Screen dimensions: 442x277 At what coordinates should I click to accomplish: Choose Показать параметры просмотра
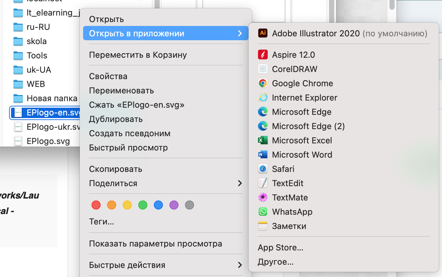(166, 244)
